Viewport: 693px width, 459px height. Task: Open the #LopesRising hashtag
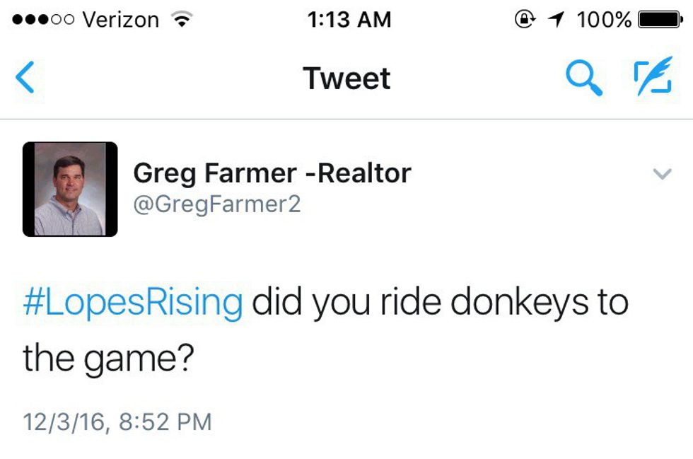(x=133, y=303)
